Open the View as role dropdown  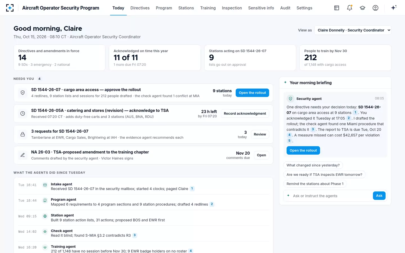(x=353, y=30)
